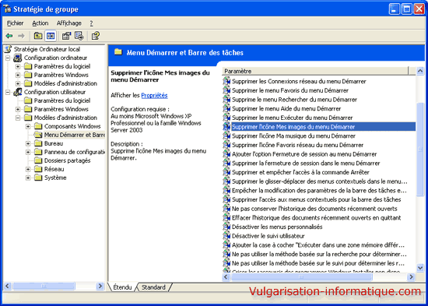The width and height of the screenshot is (428, 306).
Task: Select Supprimer le menu Exécuter du menu Démarrer
Action: (292, 118)
